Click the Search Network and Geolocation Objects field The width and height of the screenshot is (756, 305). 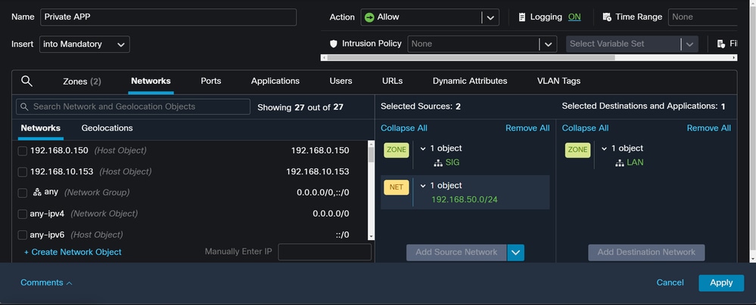point(133,106)
